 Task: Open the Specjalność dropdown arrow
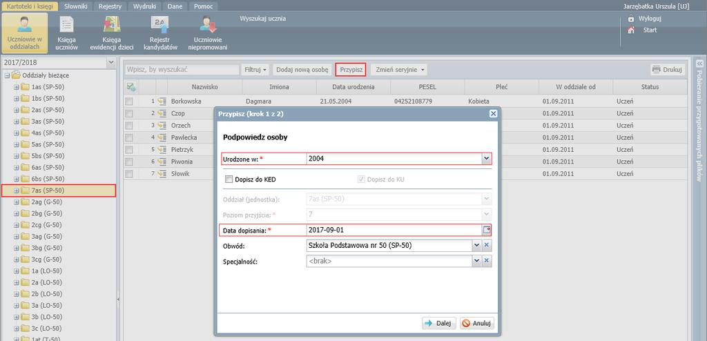[x=476, y=261]
